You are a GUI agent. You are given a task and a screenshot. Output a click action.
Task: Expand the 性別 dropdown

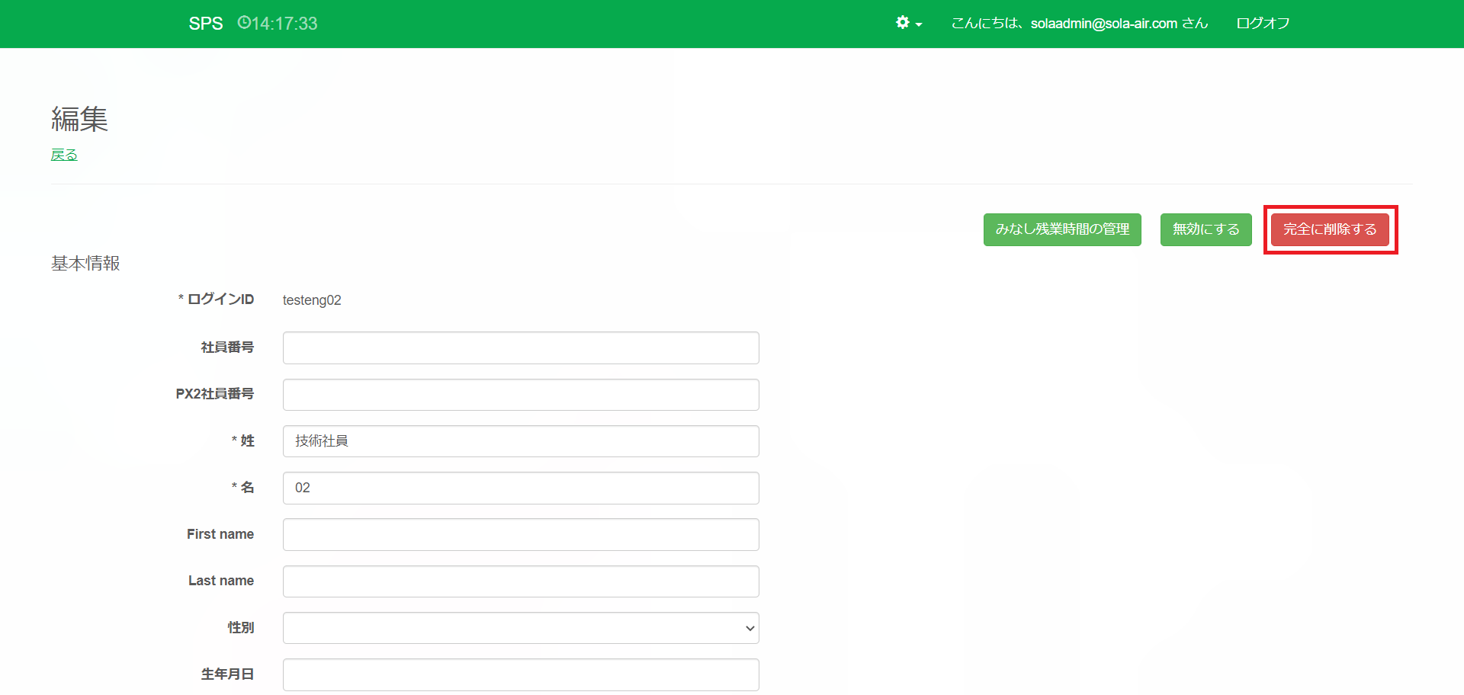[x=521, y=628]
